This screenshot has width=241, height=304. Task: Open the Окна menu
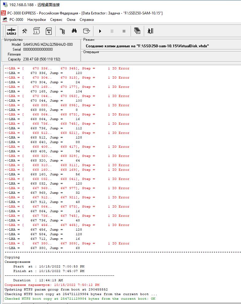pyautogui.click(x=71, y=20)
